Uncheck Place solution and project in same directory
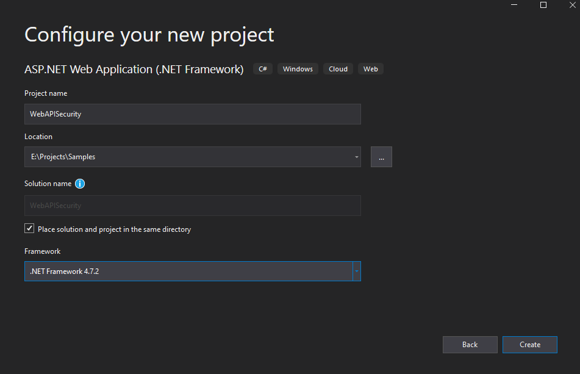 click(x=29, y=228)
